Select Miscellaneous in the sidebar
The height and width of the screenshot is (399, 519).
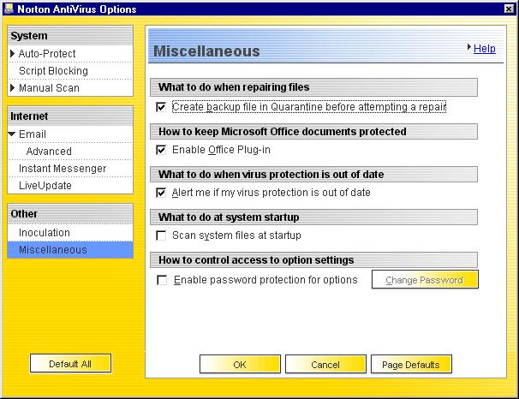tap(53, 250)
